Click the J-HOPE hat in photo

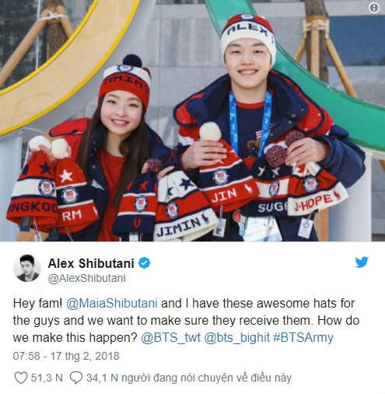[317, 189]
